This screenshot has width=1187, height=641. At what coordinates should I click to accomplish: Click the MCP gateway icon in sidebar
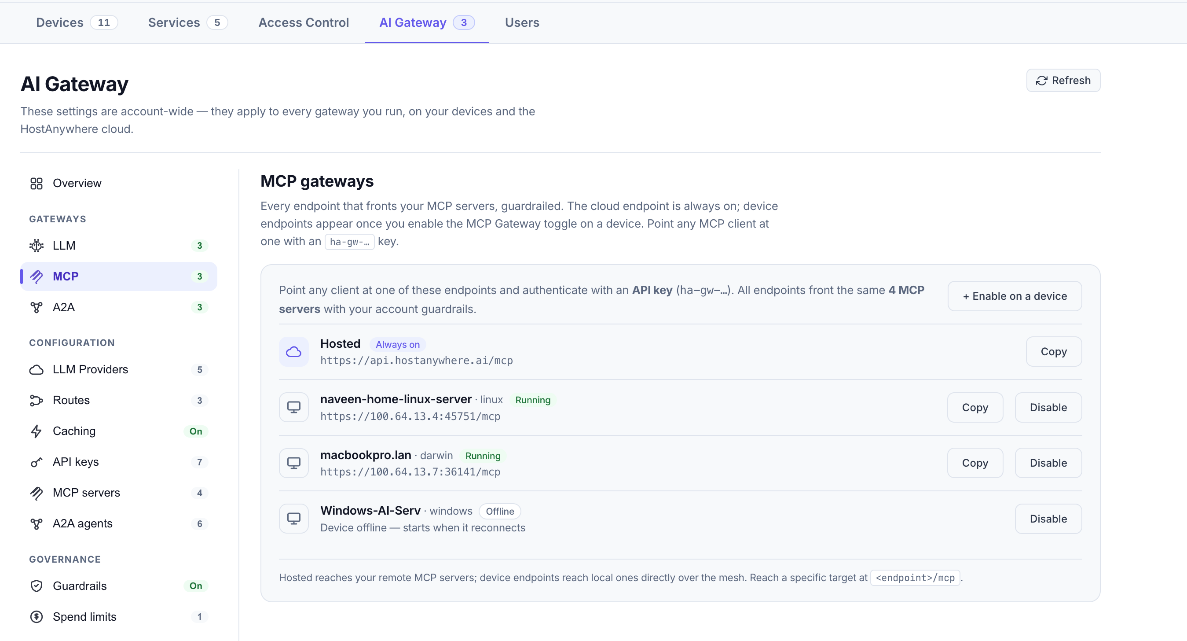pos(37,276)
